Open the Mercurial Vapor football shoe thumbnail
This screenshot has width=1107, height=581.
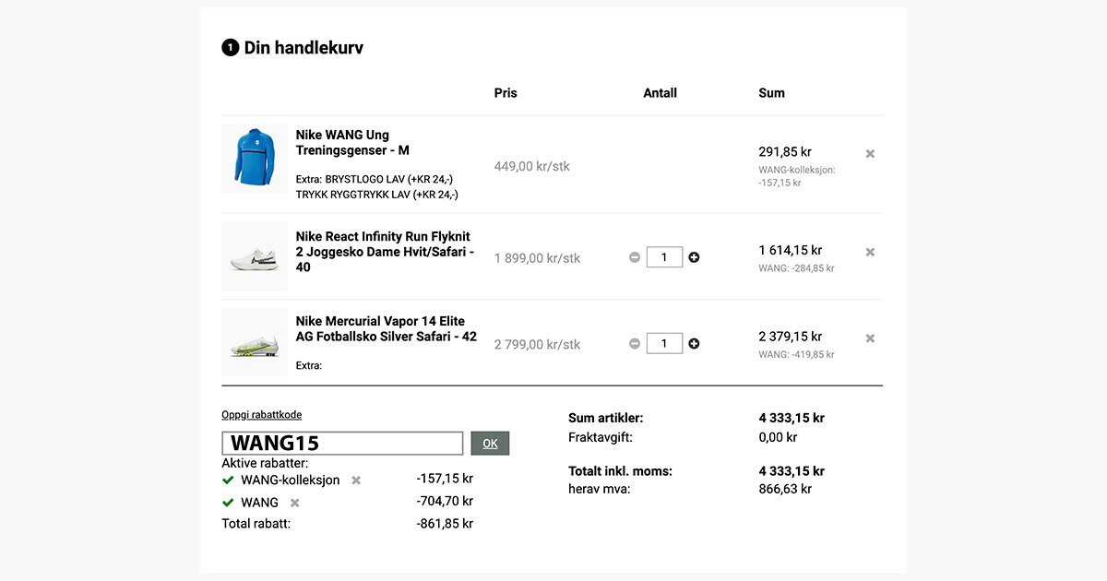255,343
